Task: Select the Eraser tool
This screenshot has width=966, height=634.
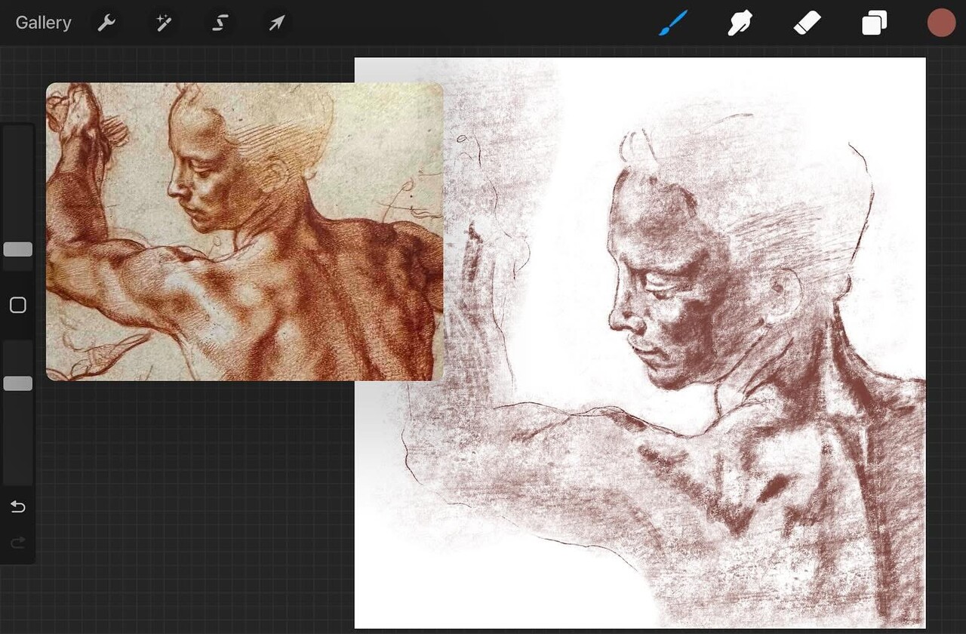Action: (x=807, y=23)
